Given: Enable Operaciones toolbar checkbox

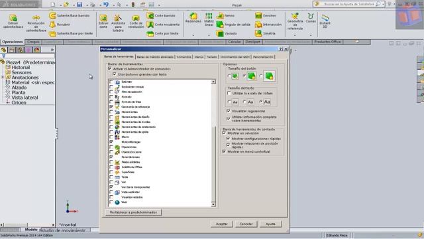Looking at the screenshot, I should click(x=111, y=147).
